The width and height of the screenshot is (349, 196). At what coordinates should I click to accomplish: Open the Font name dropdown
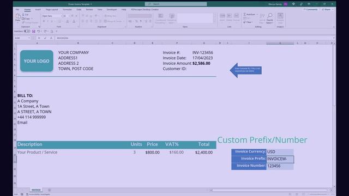click(62, 16)
